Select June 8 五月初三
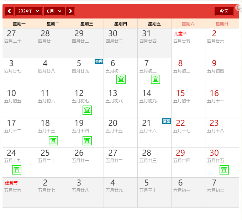 point(188,73)
